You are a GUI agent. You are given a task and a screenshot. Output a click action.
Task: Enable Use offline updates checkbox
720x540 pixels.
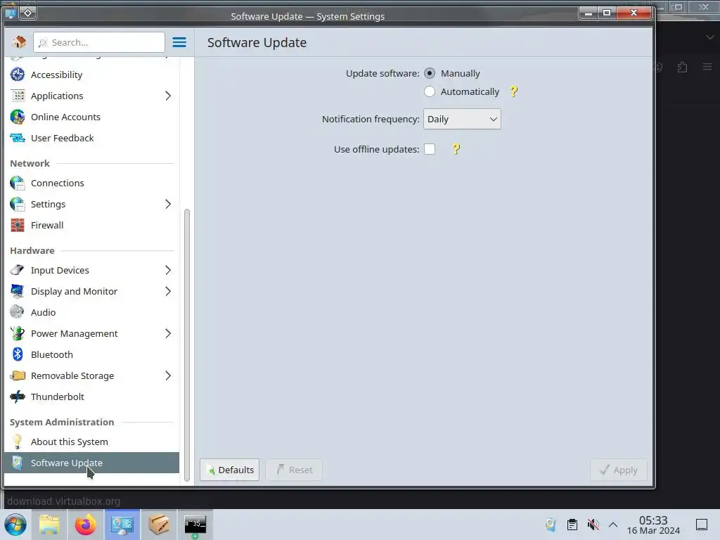(430, 149)
